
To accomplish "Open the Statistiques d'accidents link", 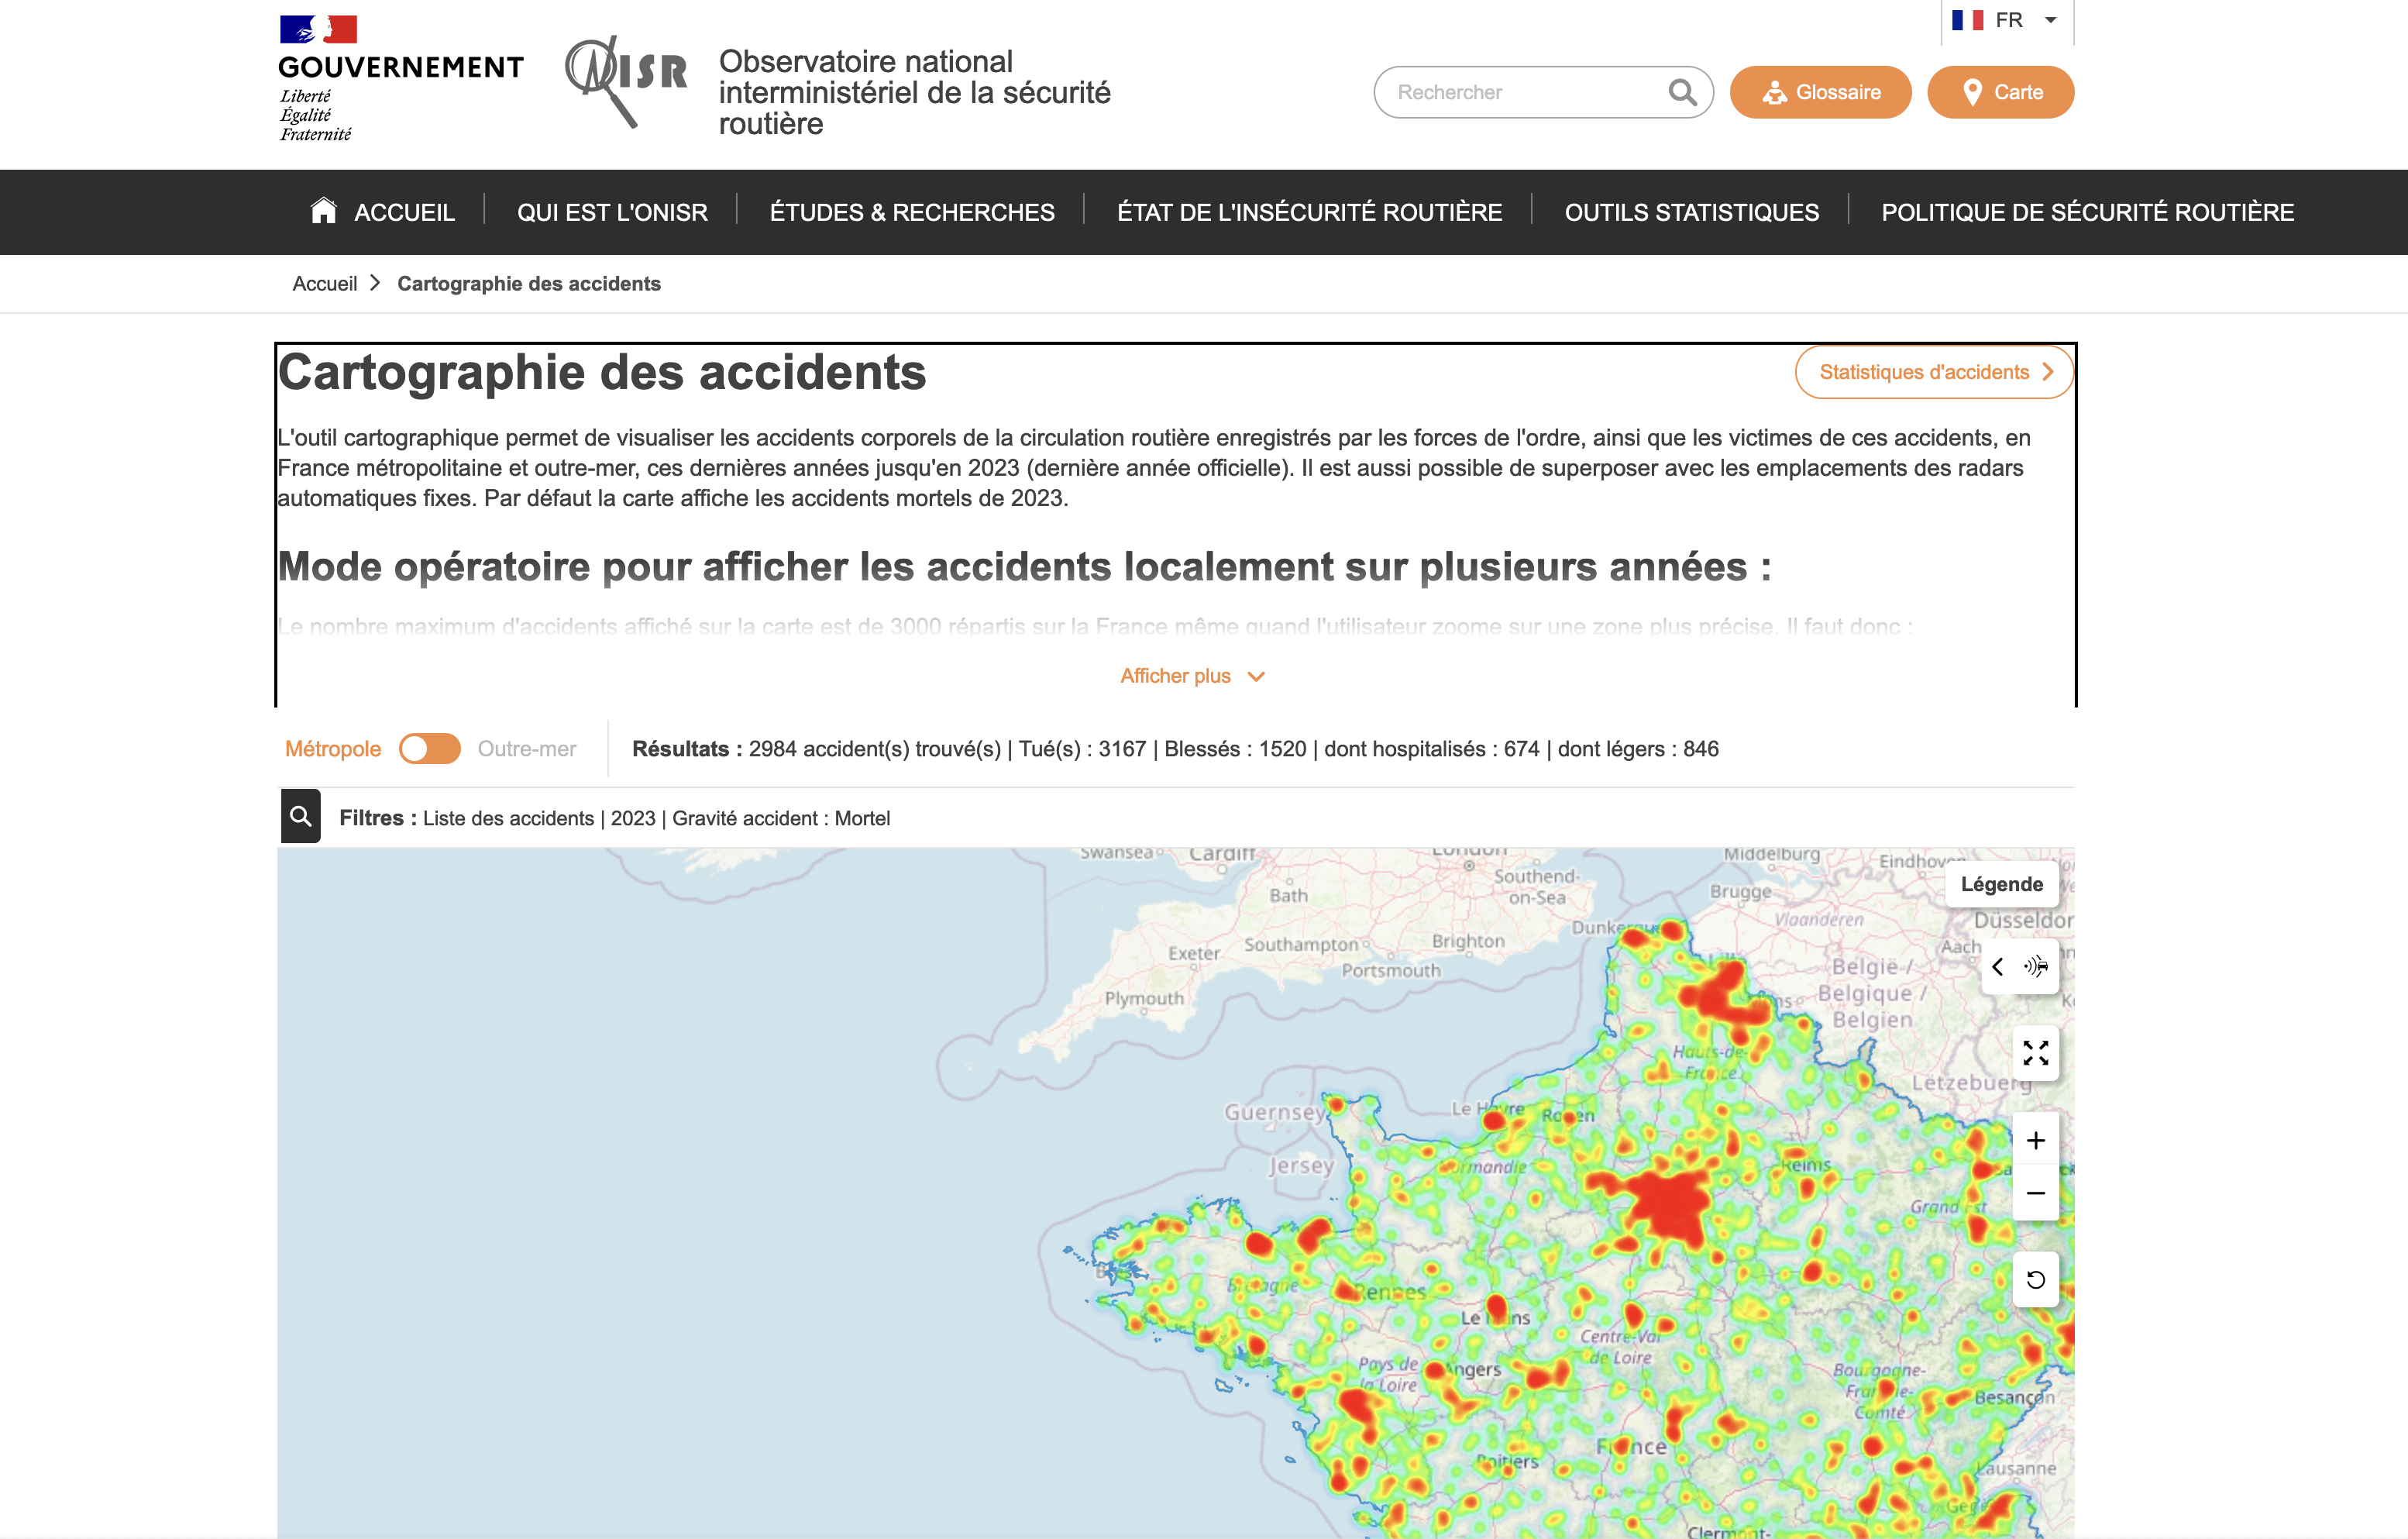I will (1934, 372).
